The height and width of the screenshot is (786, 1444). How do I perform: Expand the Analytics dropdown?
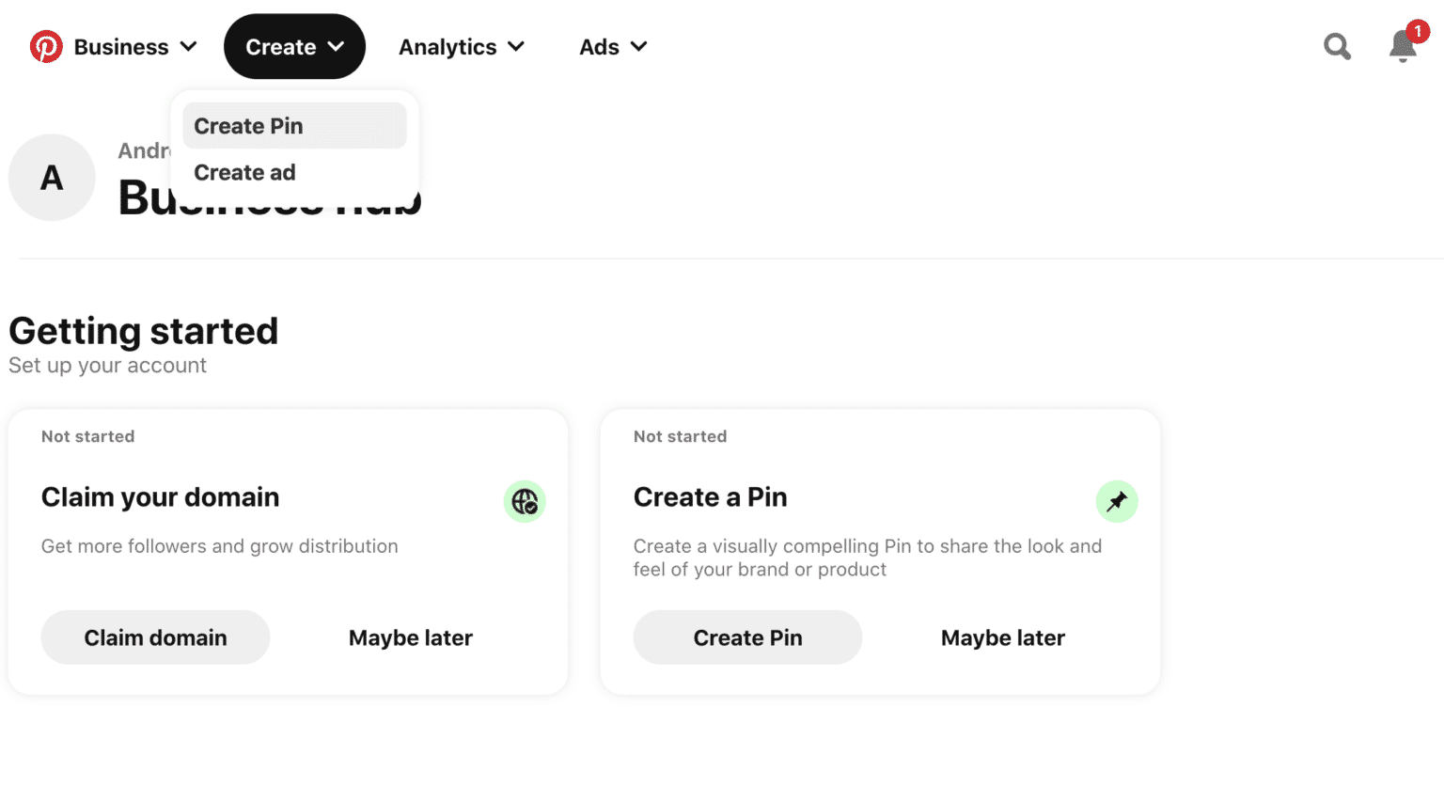point(461,46)
